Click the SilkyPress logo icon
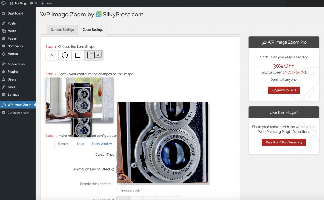Image resolution: width=324 pixels, height=200 pixels. tap(98, 15)
